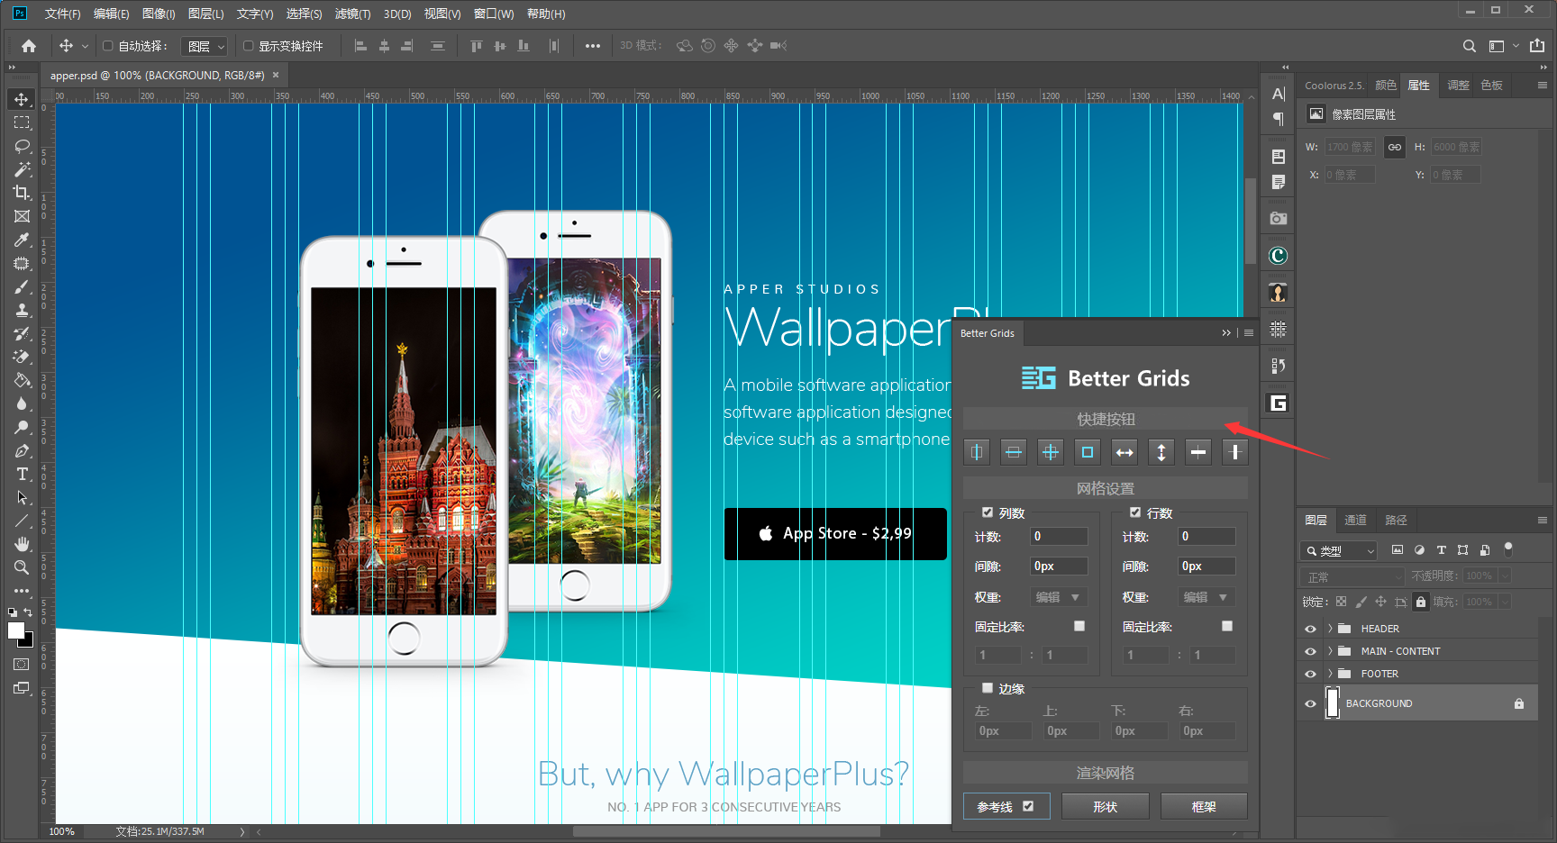Click the Home icon in options bar
This screenshot has width=1557, height=843.
[29, 46]
